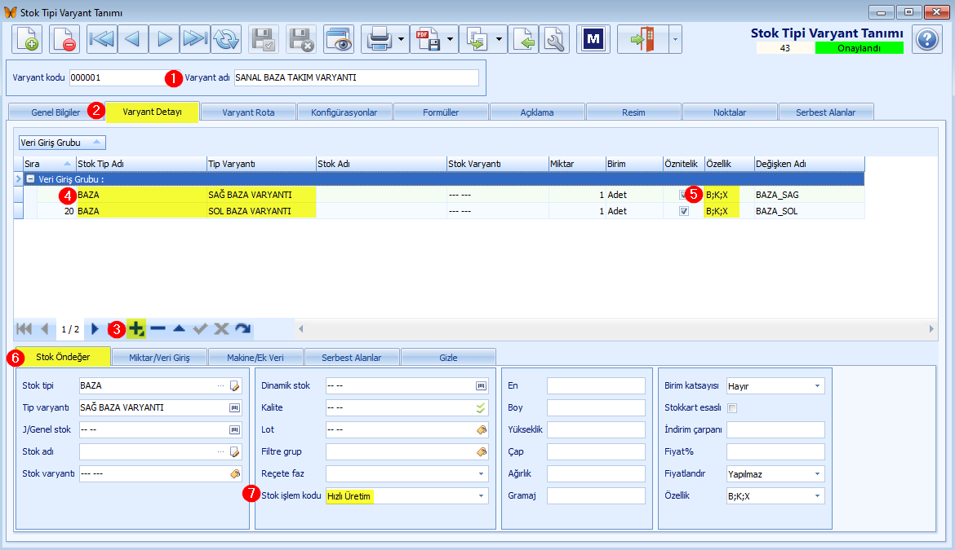Click the copy documents toolbar icon

coord(477,39)
